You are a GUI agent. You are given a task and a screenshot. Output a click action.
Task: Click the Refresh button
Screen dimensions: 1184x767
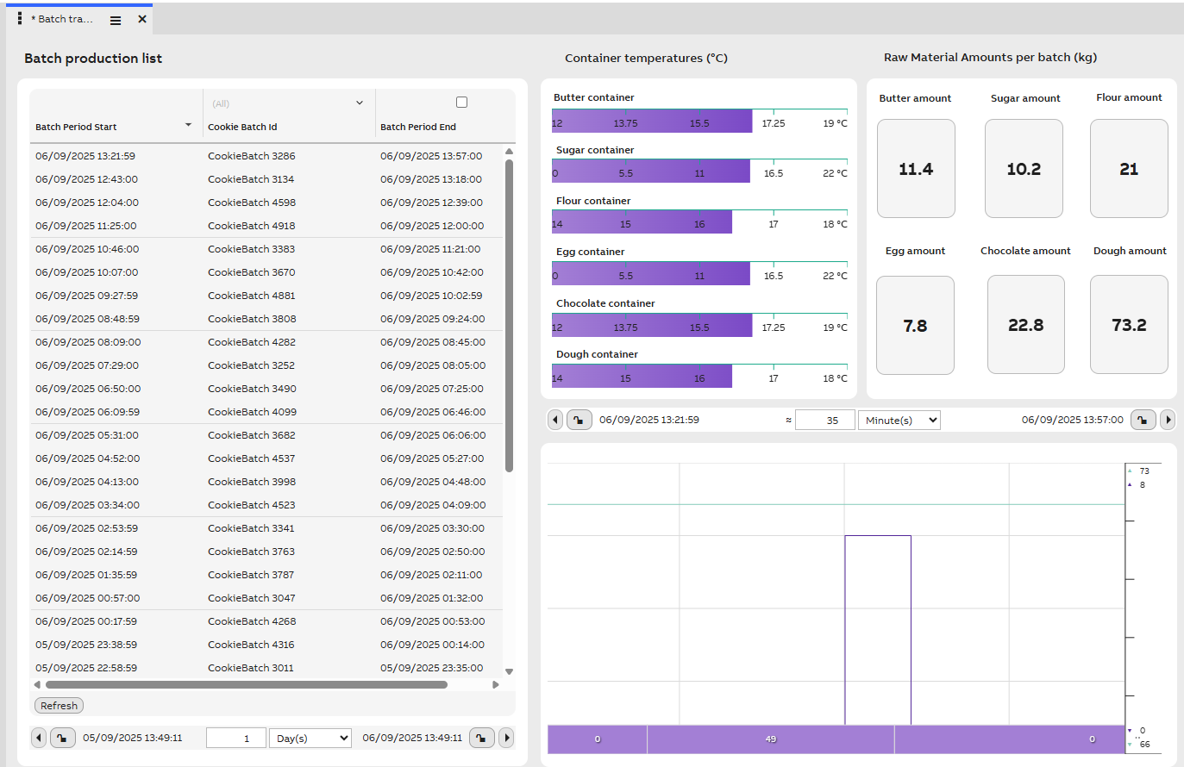(59, 705)
